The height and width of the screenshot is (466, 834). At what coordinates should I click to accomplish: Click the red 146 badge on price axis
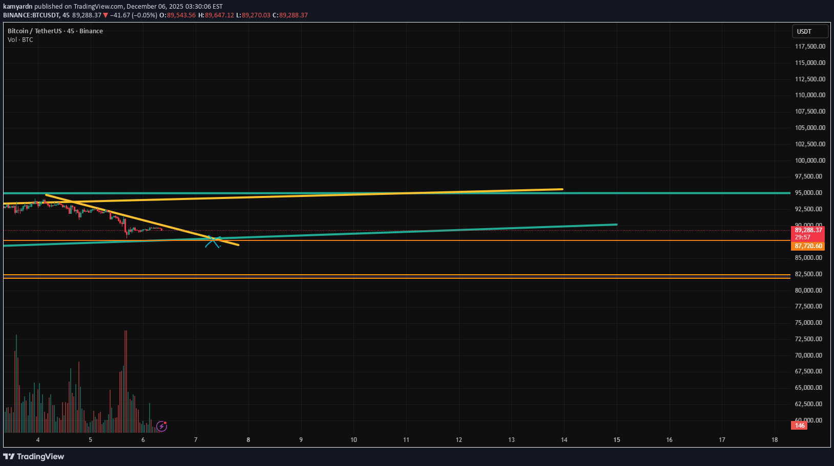click(x=800, y=426)
